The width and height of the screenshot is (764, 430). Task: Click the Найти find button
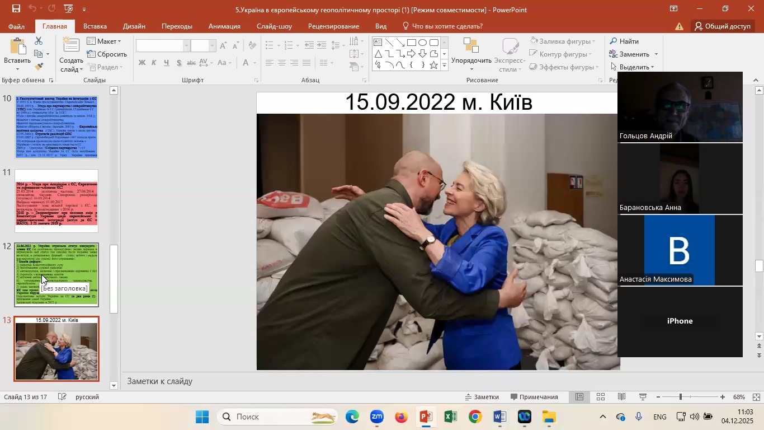pos(624,41)
